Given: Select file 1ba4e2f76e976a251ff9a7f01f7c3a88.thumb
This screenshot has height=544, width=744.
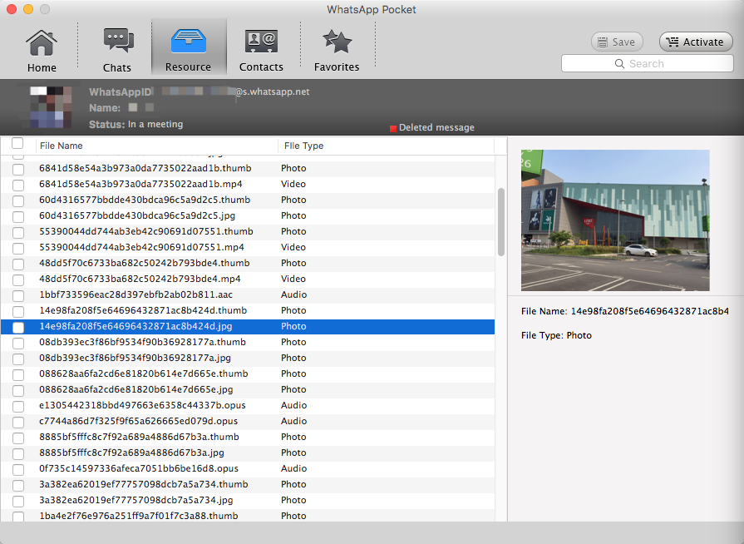Looking at the screenshot, I should [139, 516].
